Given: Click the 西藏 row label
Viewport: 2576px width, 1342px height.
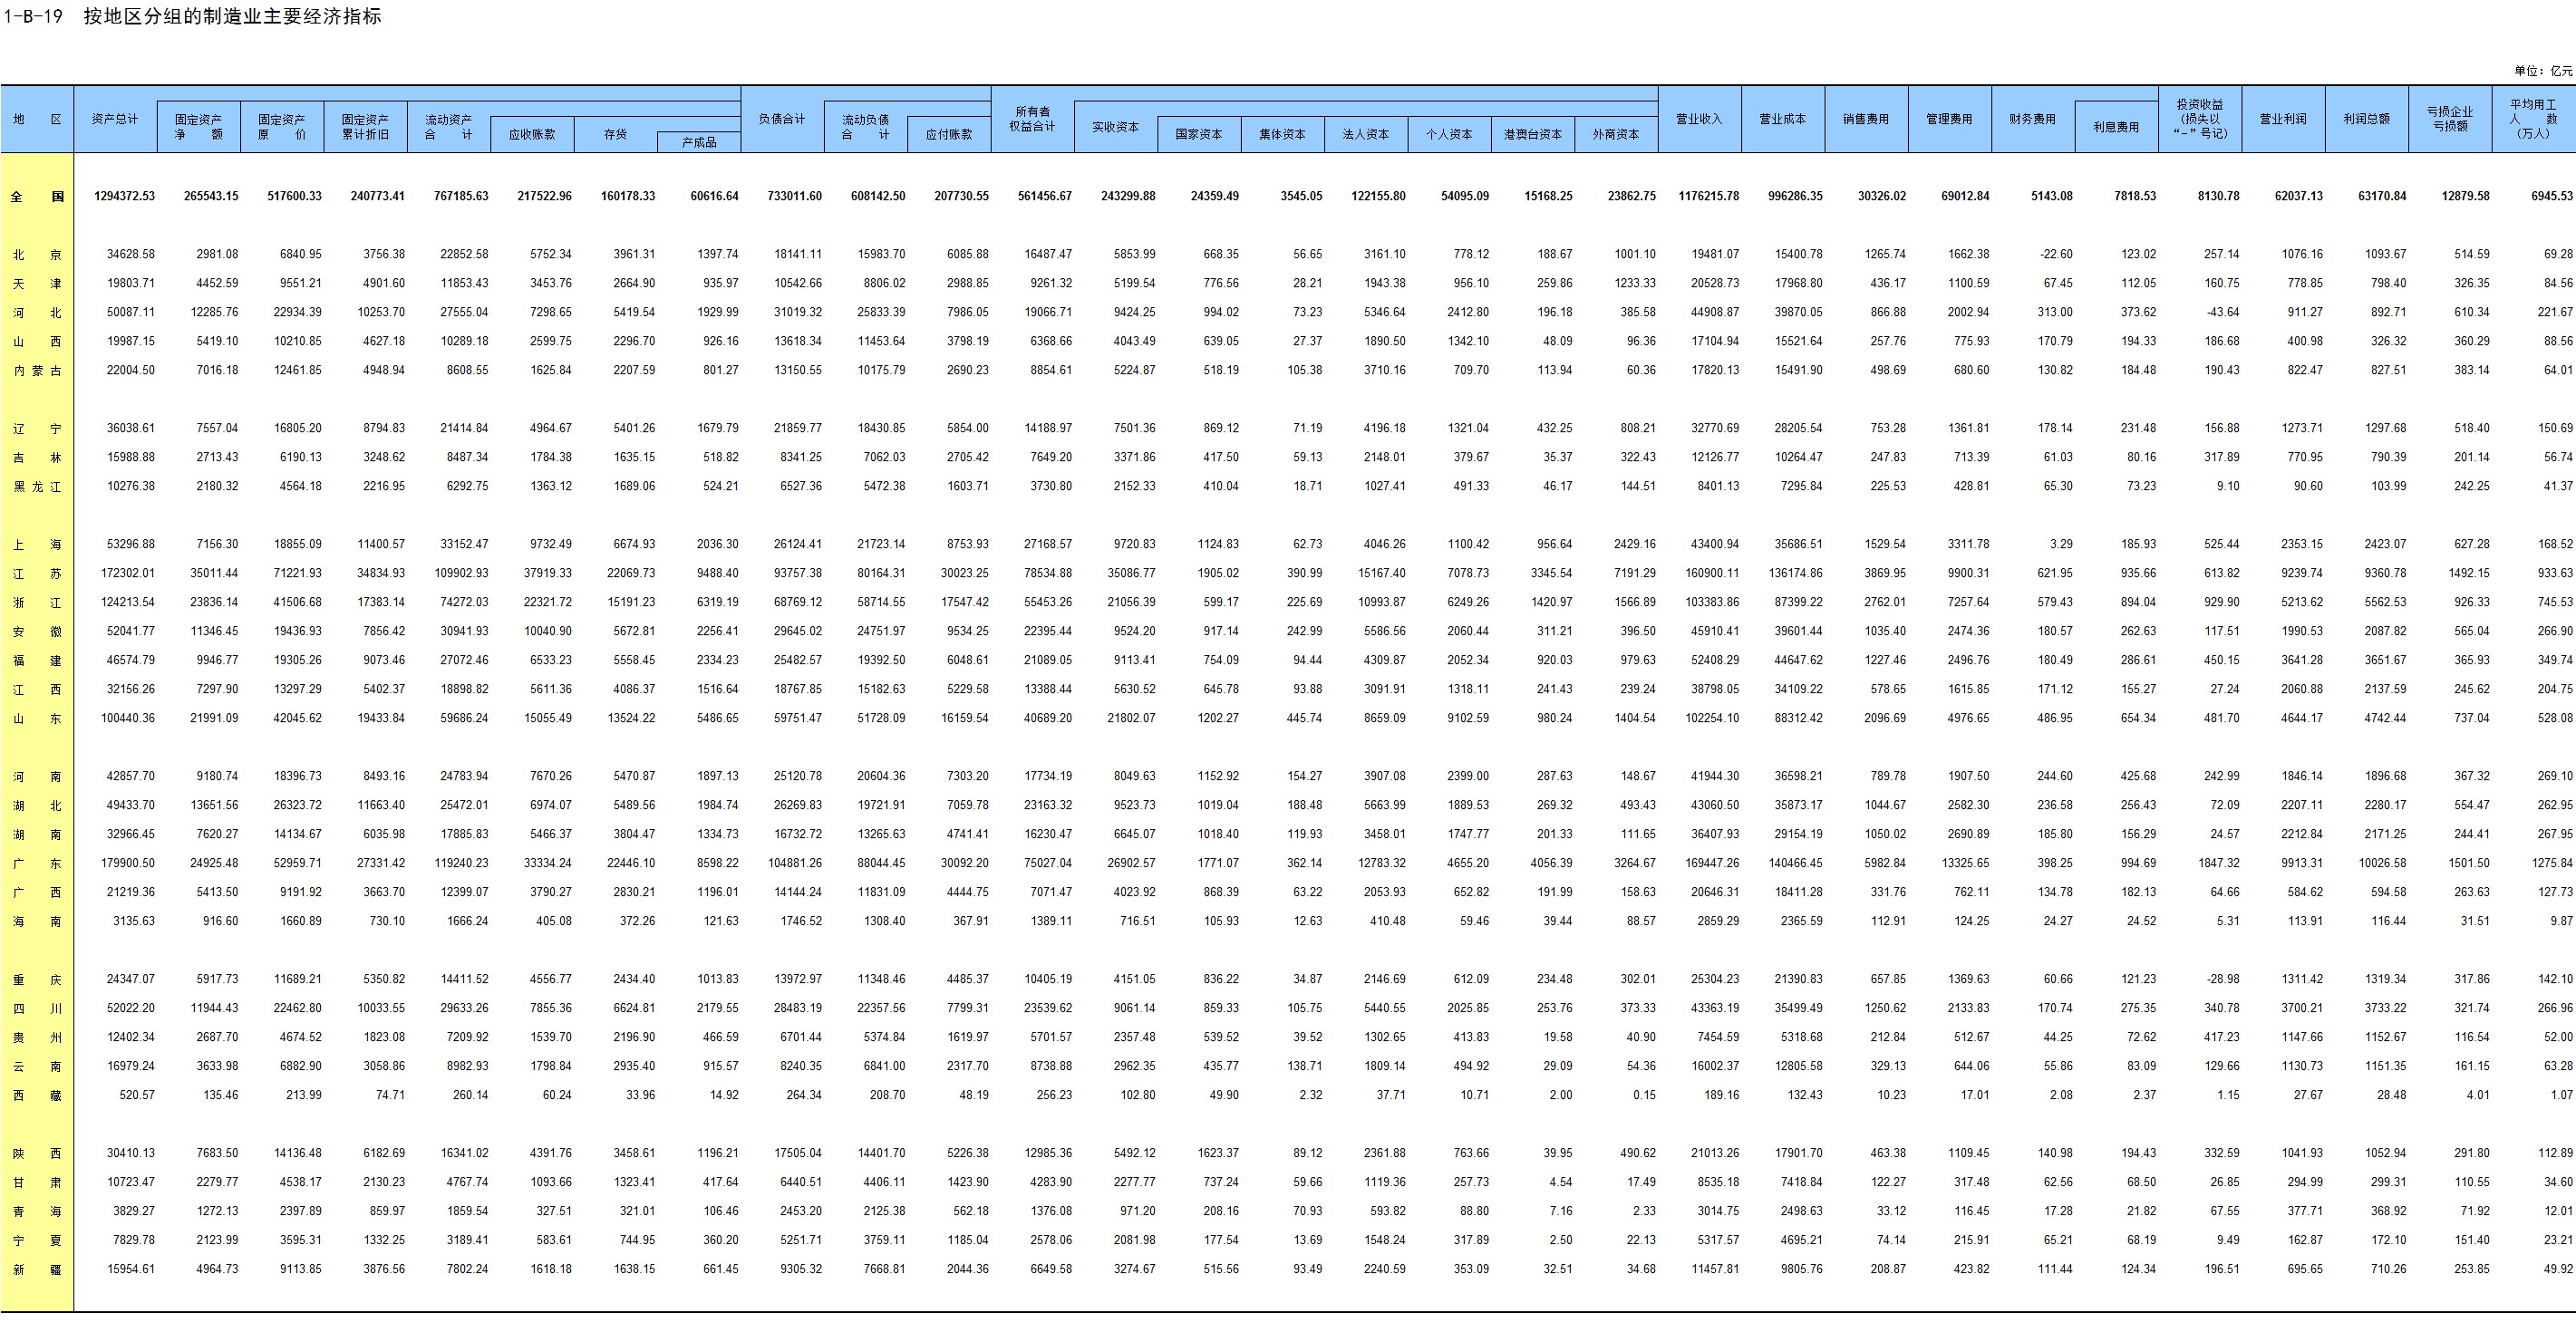Looking at the screenshot, I should pyautogui.click(x=37, y=1096).
